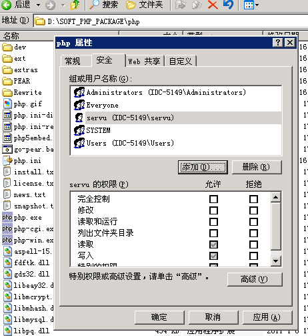The height and width of the screenshot is (336, 308).
Task: Click the blue Undo arrow icon
Action: pos(228,5)
